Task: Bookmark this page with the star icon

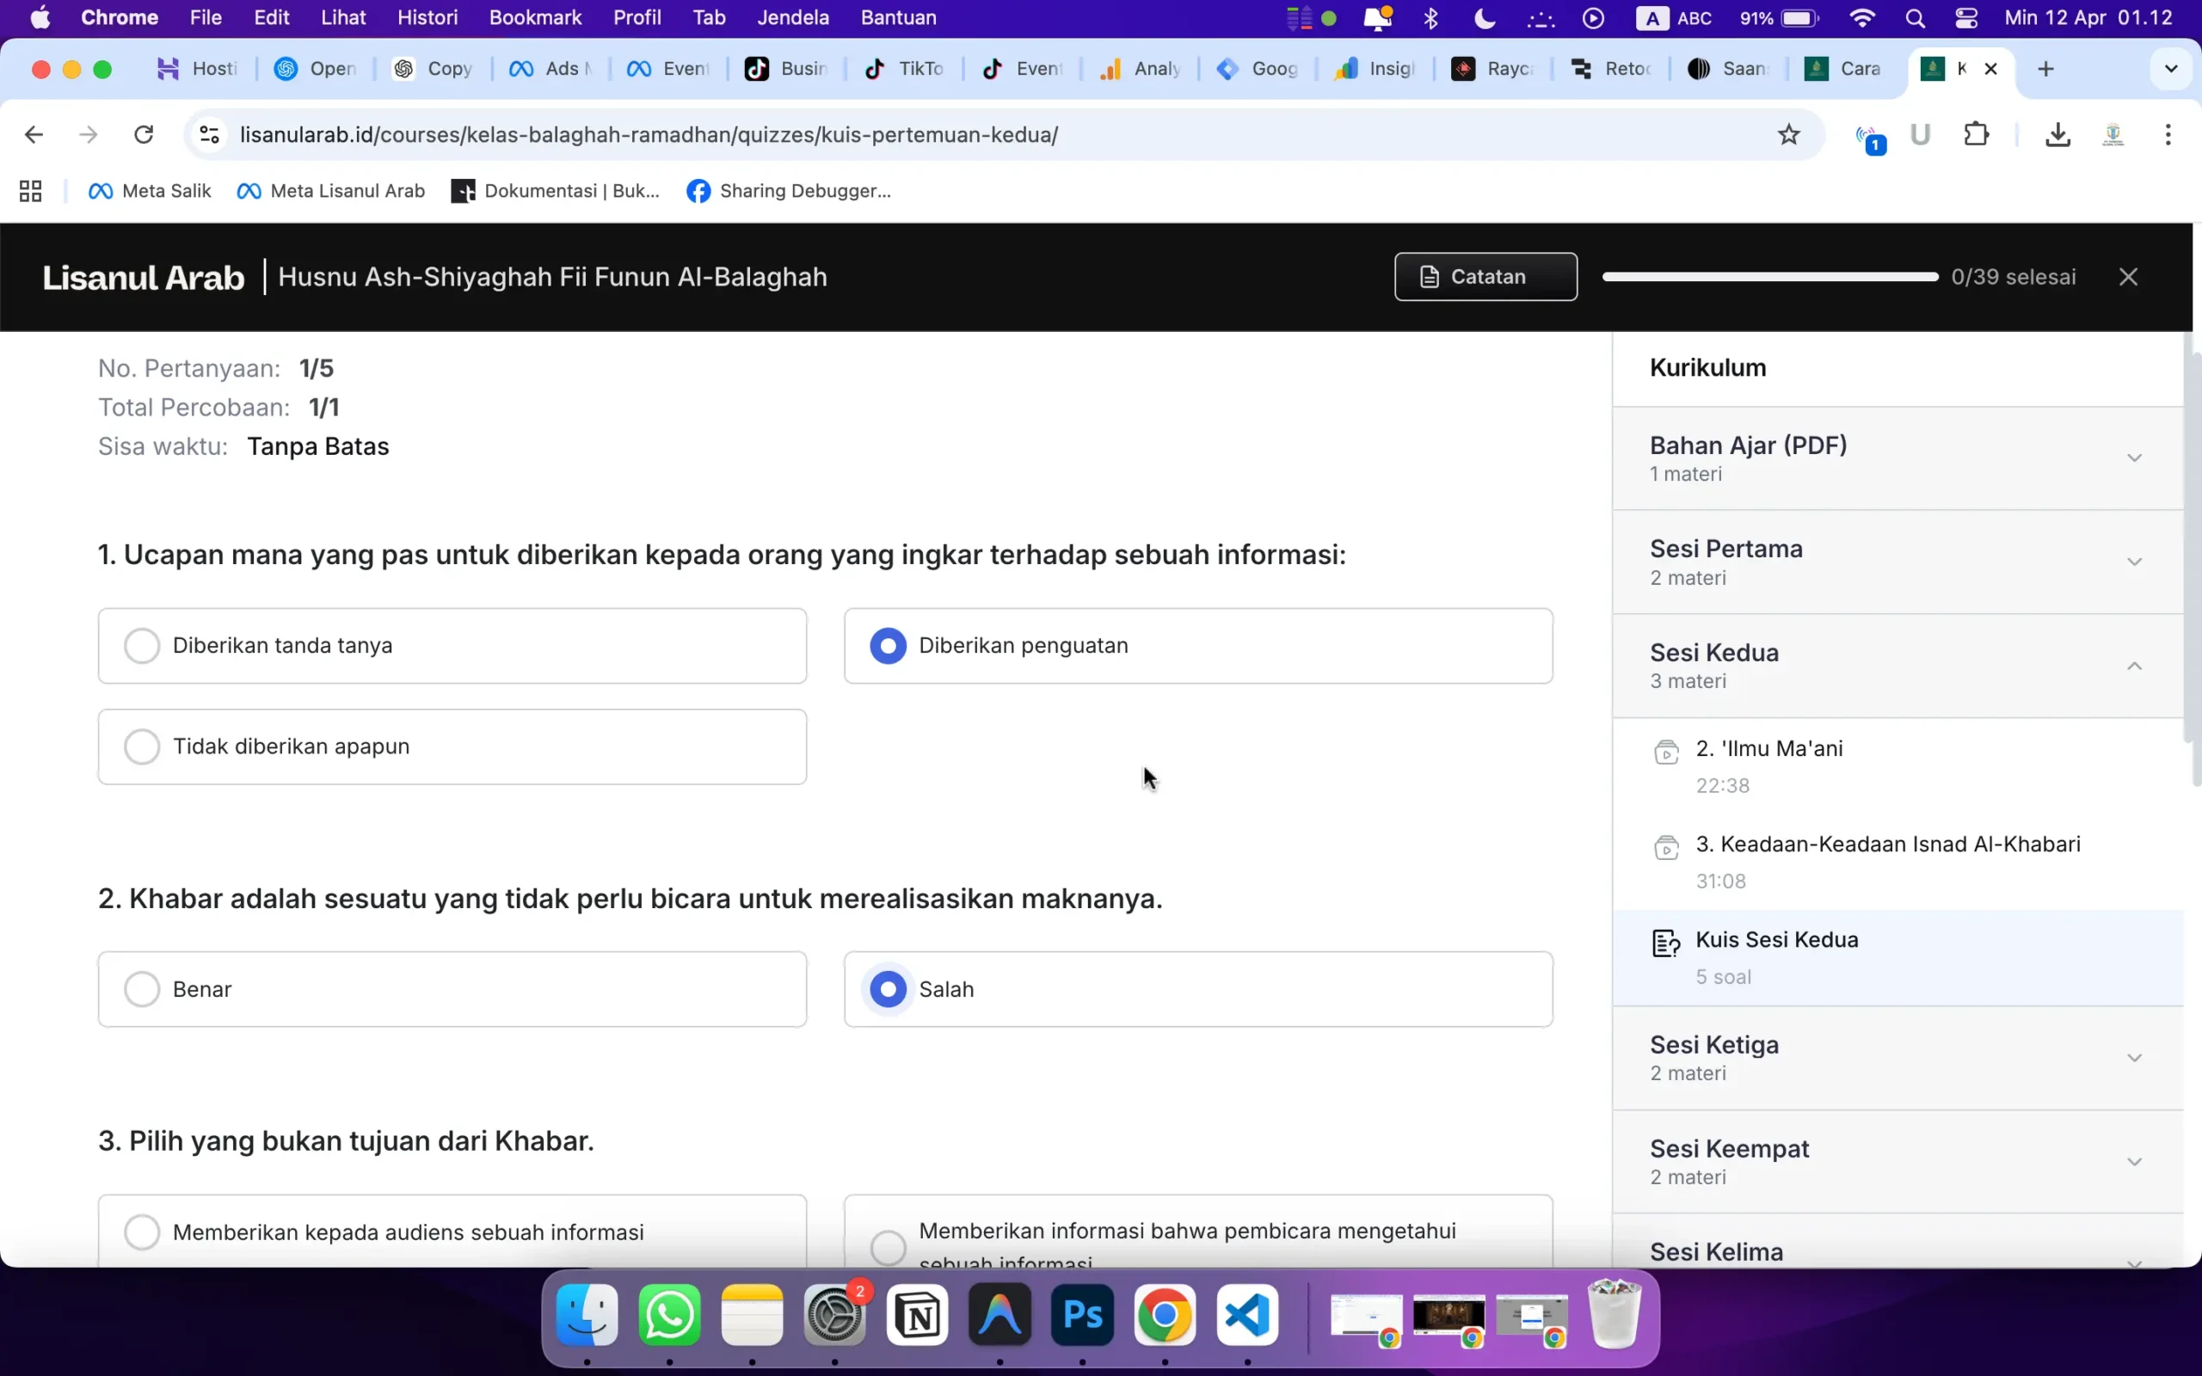Action: (1788, 135)
